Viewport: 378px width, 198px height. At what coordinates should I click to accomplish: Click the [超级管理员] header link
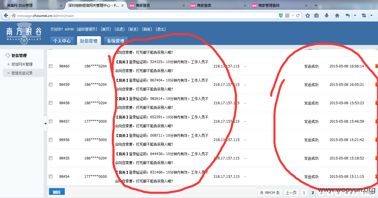point(87,29)
